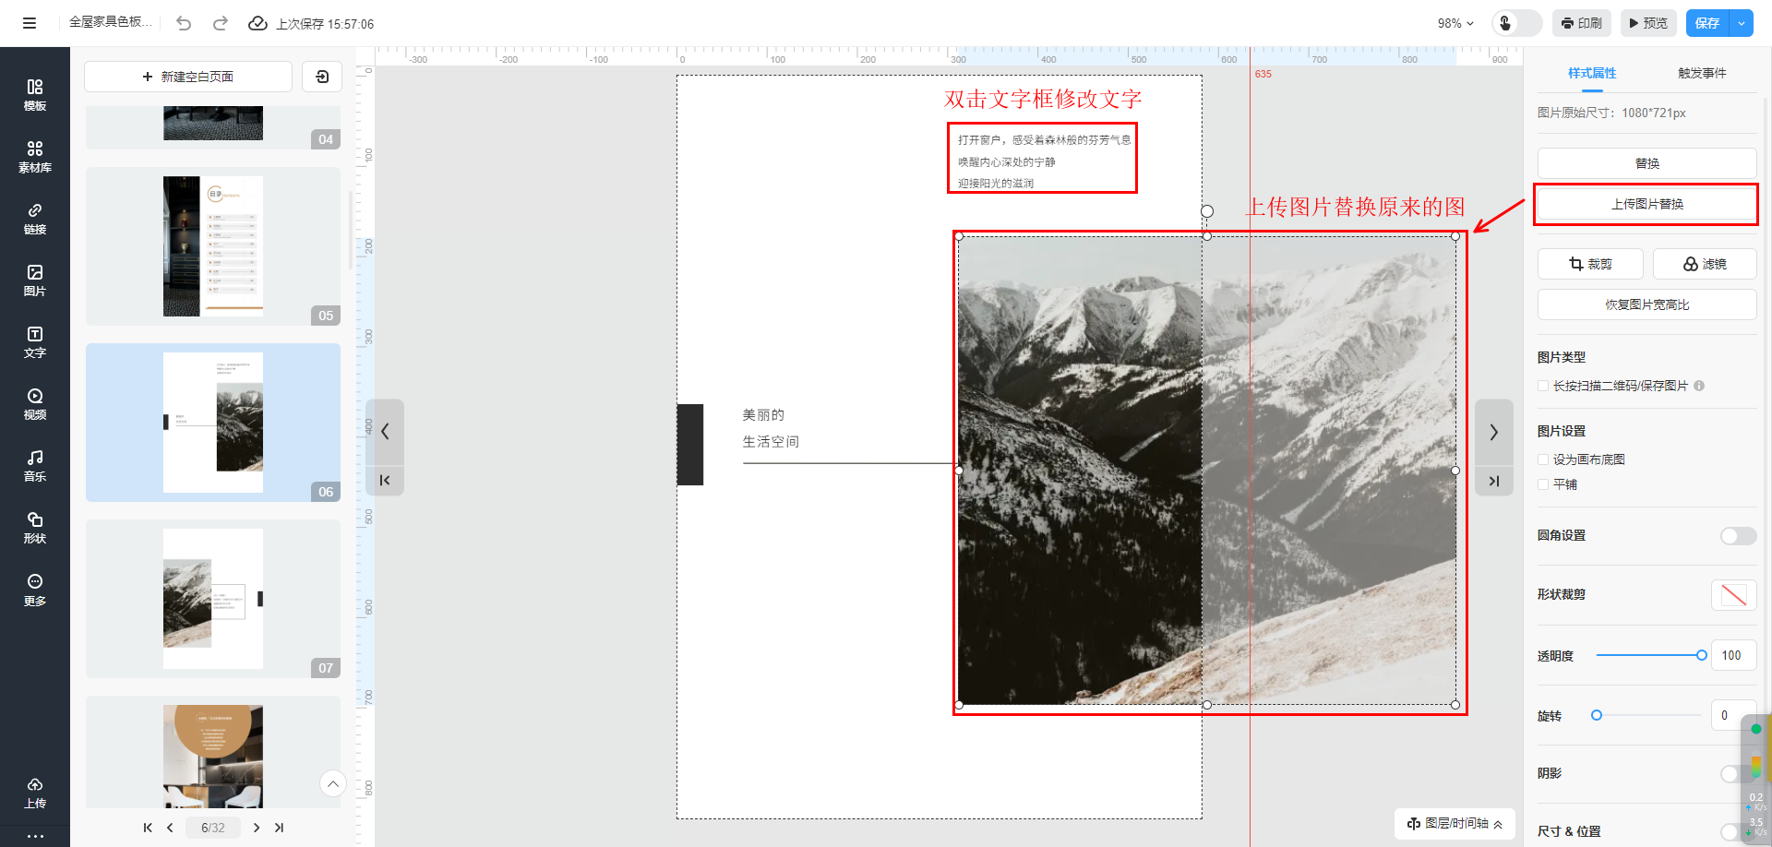The image size is (1772, 847).
Task: Open the 98% zoom level dropdown
Action: [x=1455, y=23]
